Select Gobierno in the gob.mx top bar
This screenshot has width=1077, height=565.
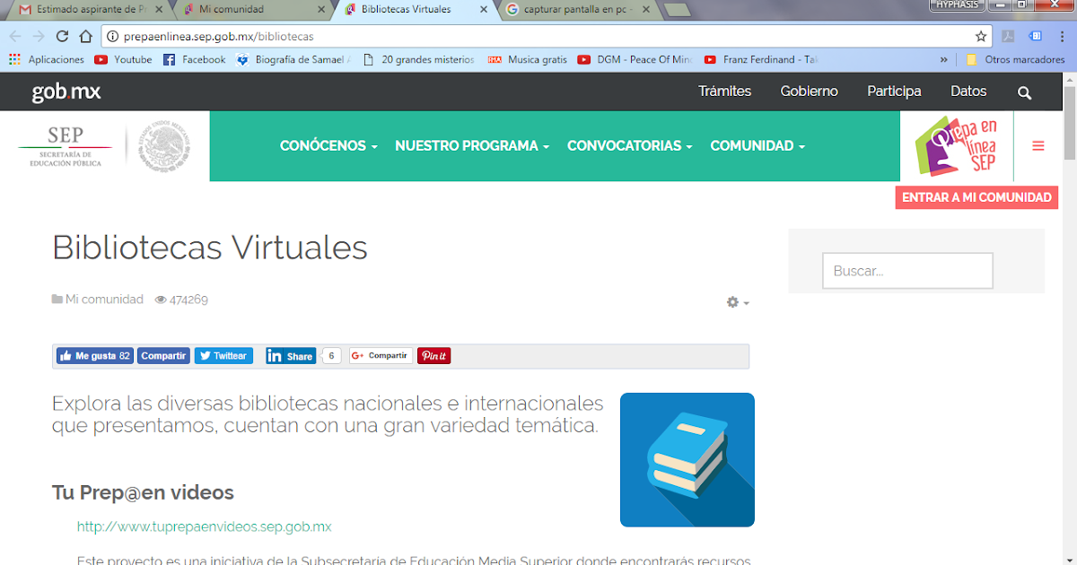tap(809, 91)
